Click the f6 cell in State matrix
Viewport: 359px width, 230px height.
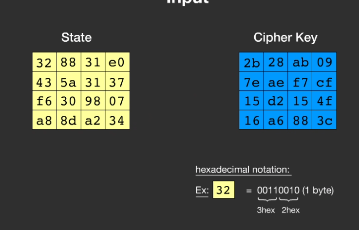44,101
